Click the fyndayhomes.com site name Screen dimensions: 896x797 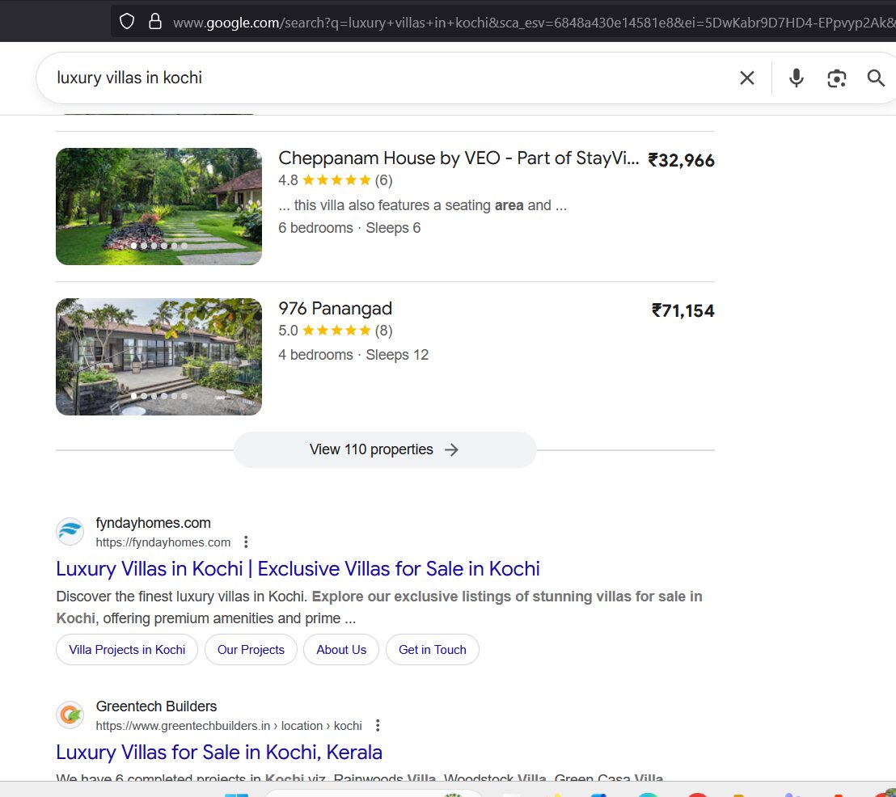[153, 523]
